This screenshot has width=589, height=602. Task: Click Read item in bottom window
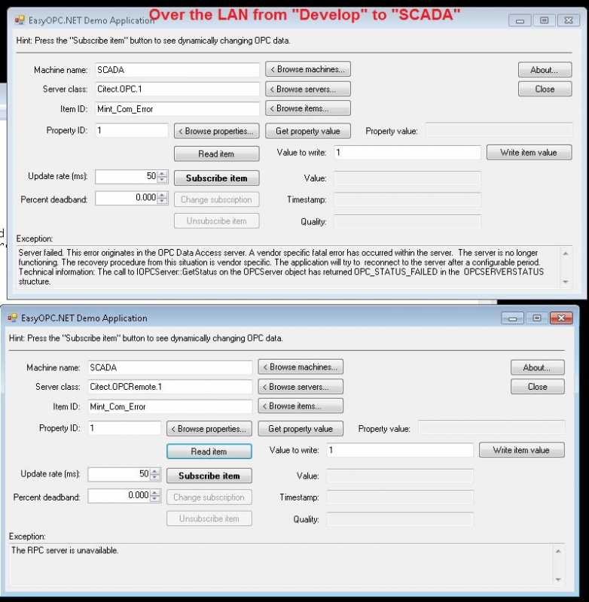click(x=209, y=451)
